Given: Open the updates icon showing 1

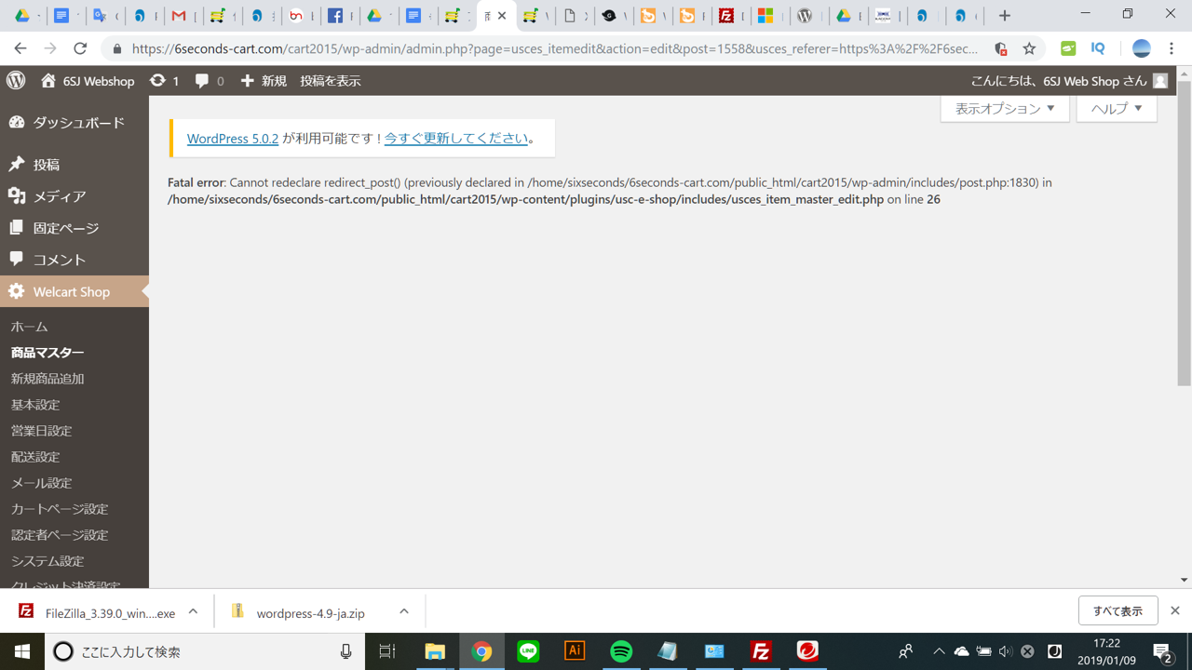Looking at the screenshot, I should pyautogui.click(x=164, y=81).
